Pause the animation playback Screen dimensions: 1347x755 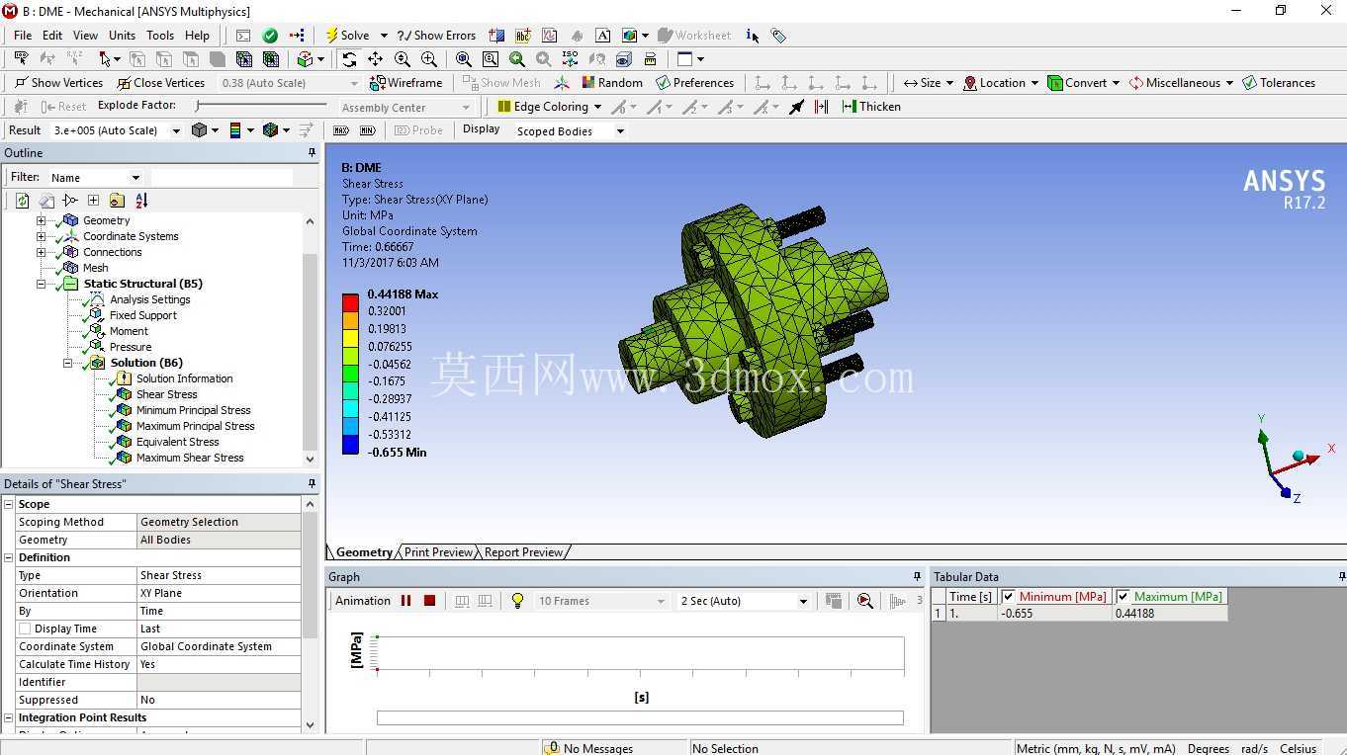[x=405, y=601]
